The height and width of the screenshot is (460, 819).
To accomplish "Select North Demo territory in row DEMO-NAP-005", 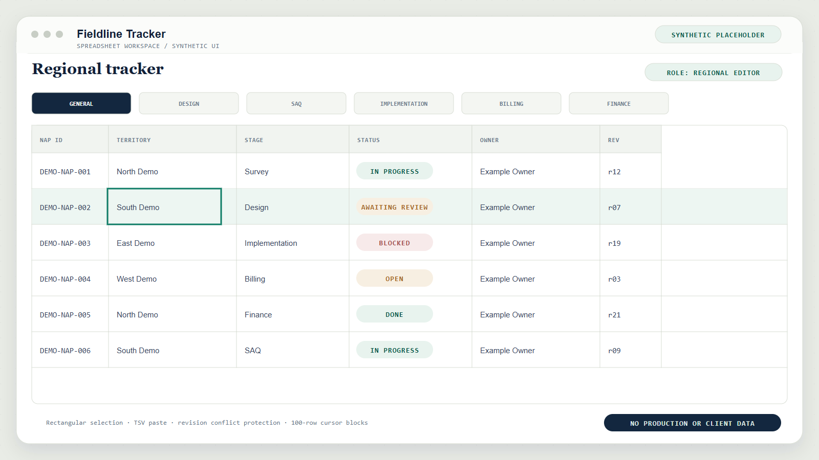I will coord(173,314).
